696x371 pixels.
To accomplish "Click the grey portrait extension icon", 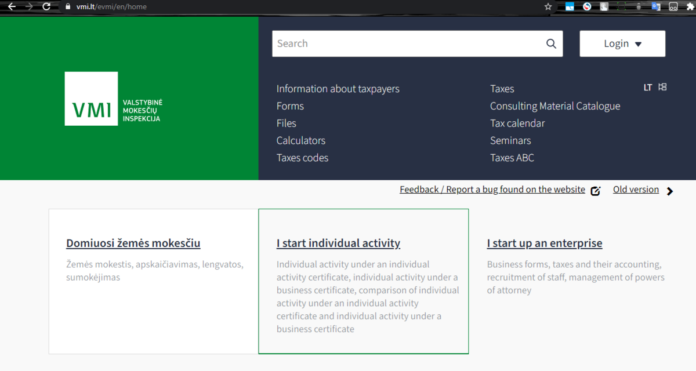I will tap(604, 7).
